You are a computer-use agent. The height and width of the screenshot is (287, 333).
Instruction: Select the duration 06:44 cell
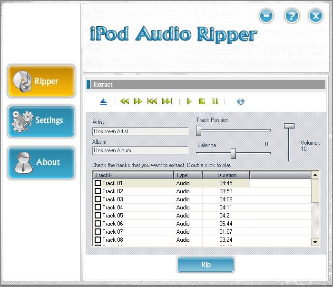(x=226, y=224)
